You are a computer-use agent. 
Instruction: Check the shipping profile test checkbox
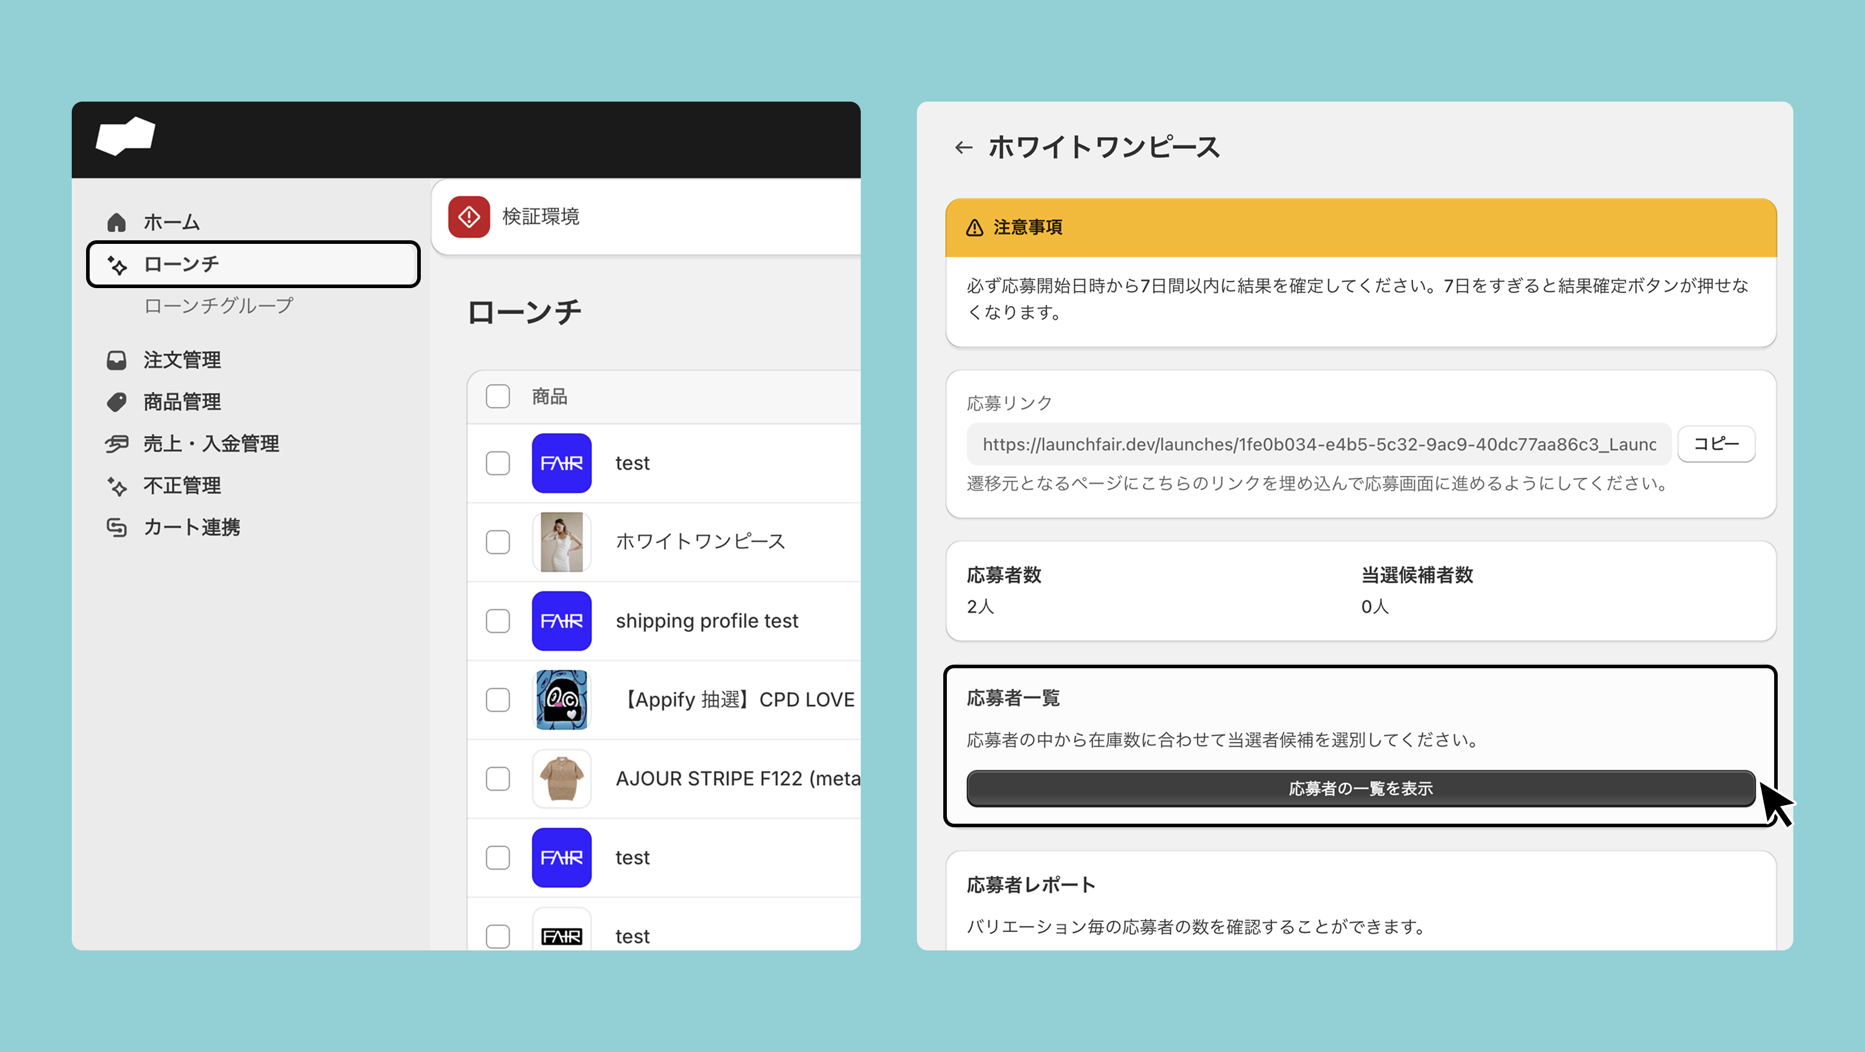click(x=498, y=621)
